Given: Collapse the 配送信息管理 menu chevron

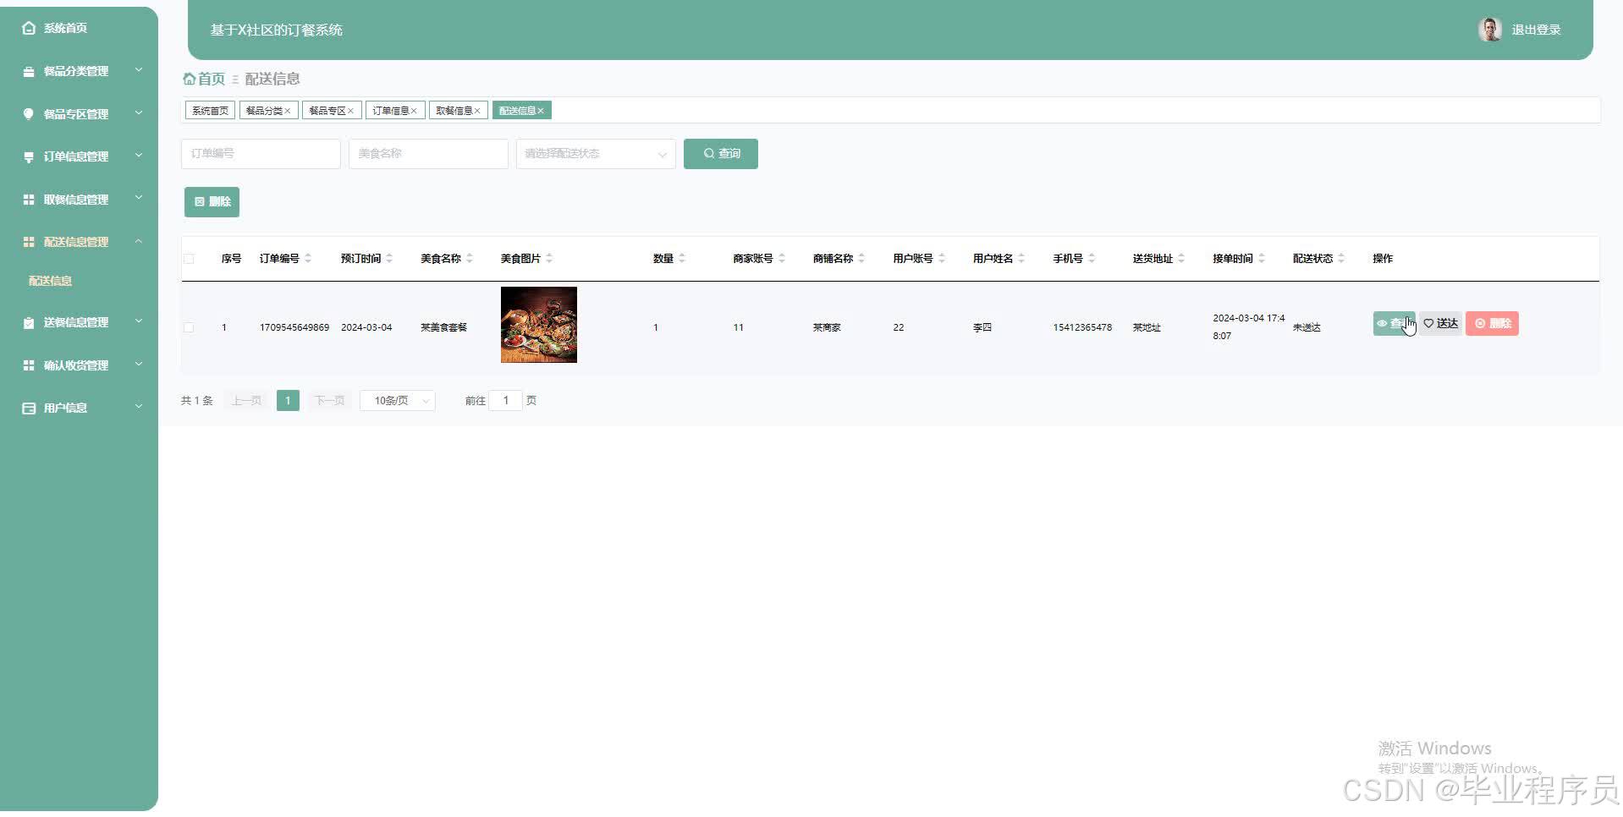Looking at the screenshot, I should tap(139, 241).
